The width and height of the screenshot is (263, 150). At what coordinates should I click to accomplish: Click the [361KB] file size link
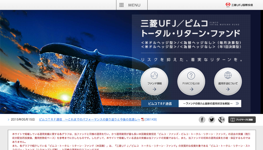[x=151, y=120]
